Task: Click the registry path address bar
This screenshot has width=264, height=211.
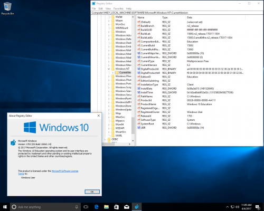Action: pos(177,13)
